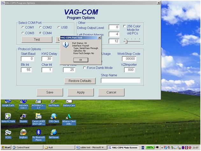Click the Shop Name text field
Screen dimensions: 201x151
[120, 80]
